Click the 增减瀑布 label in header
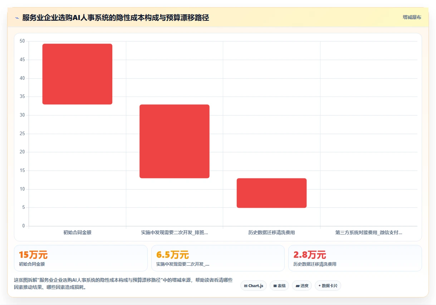436x305 pixels. click(x=412, y=17)
